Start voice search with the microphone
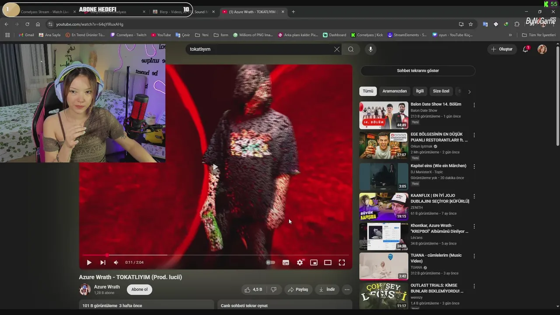This screenshot has height=315, width=560. pos(371,49)
